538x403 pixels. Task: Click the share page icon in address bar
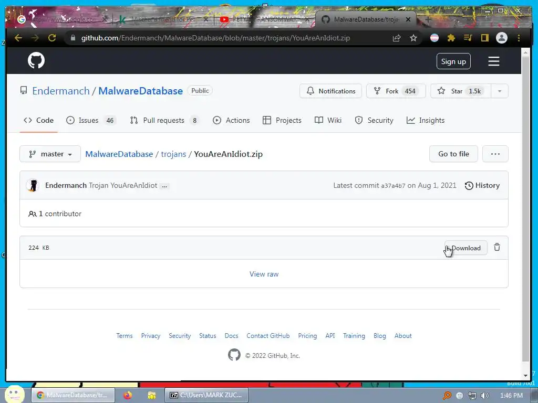[x=397, y=38]
